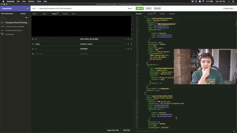Delete the ll parameter with trash icon
This screenshot has height=133, width=237.
point(131,39)
